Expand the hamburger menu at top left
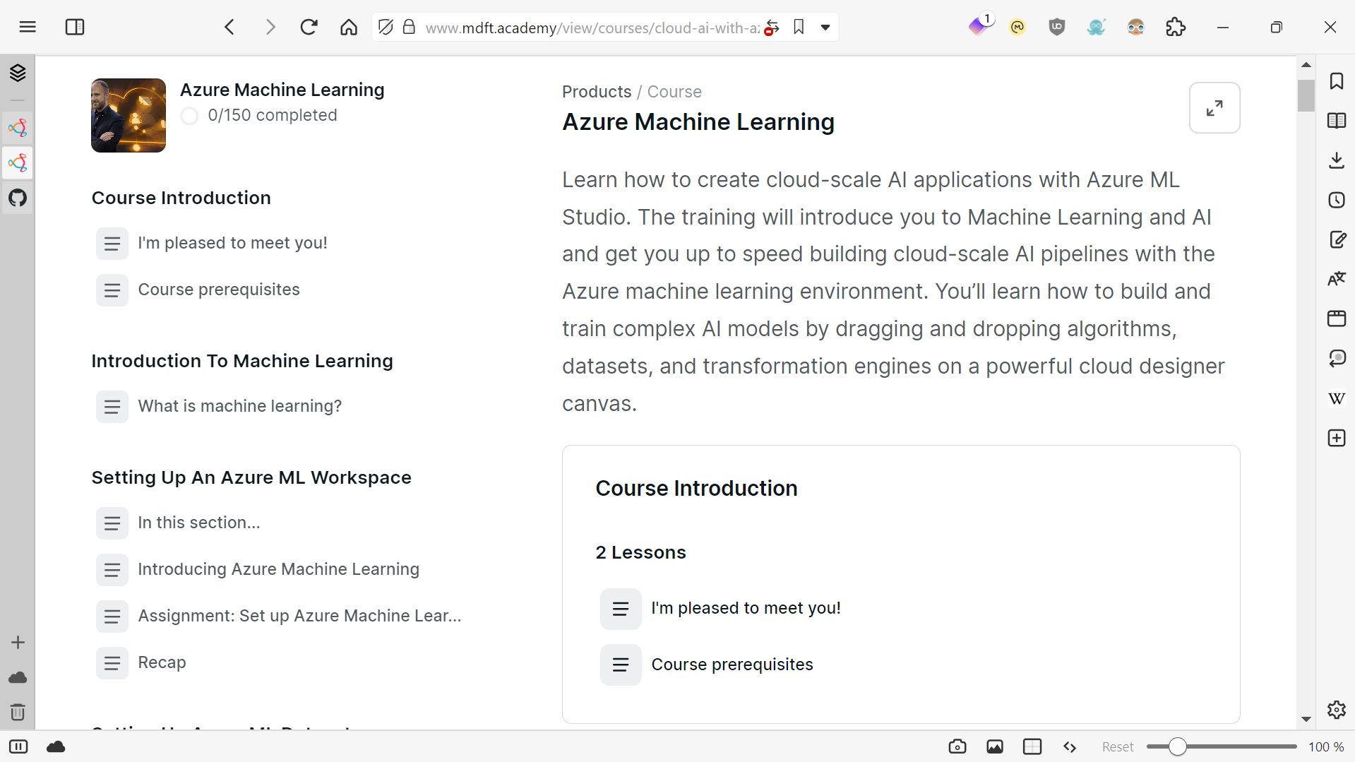The height and width of the screenshot is (762, 1355). (x=28, y=27)
